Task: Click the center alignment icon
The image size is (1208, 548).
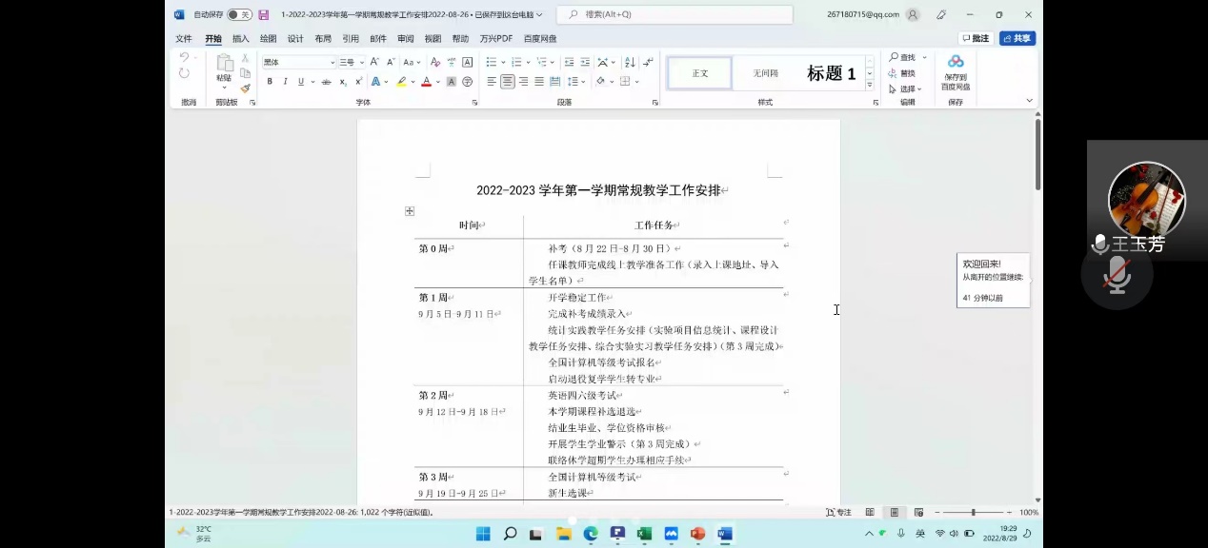Action: (508, 82)
